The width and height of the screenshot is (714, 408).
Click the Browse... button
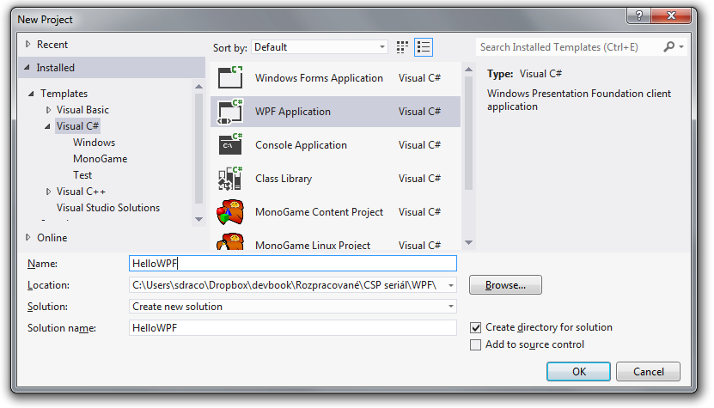coord(505,285)
